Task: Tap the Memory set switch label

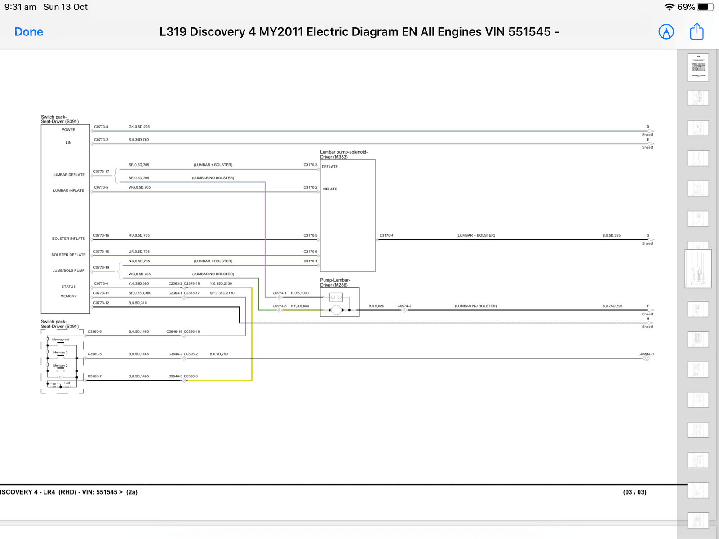Action: 60,340
